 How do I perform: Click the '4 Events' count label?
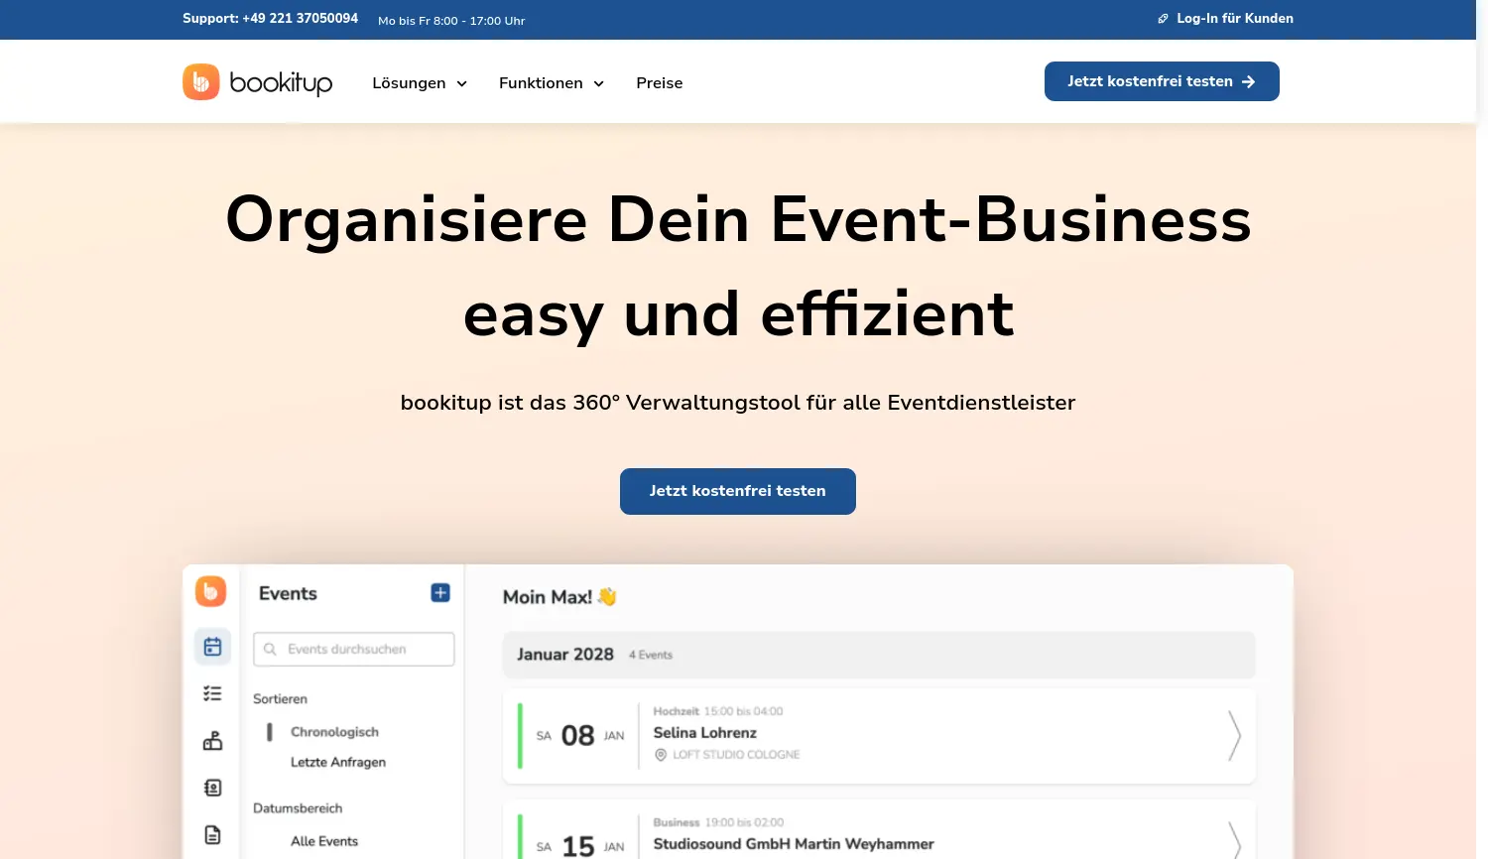[651, 655]
